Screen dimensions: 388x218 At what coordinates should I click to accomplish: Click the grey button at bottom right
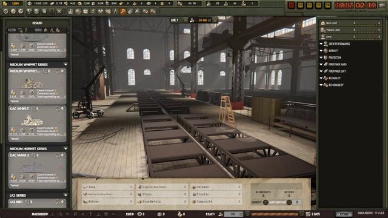coord(344,214)
